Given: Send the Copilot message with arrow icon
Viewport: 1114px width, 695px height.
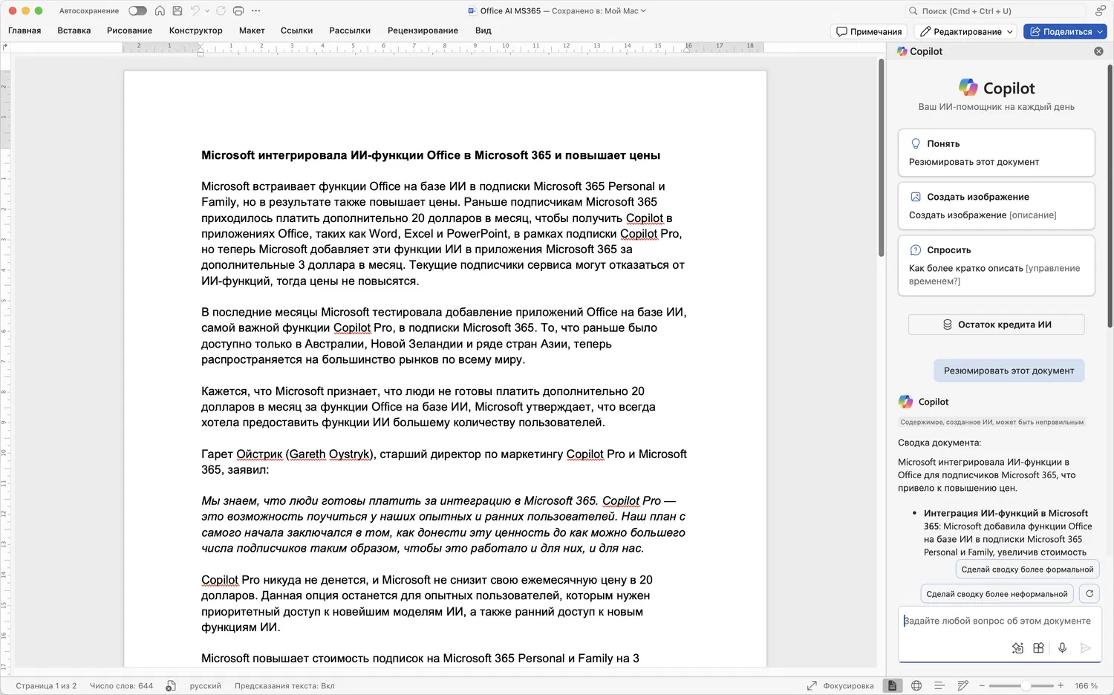Looking at the screenshot, I should point(1085,648).
